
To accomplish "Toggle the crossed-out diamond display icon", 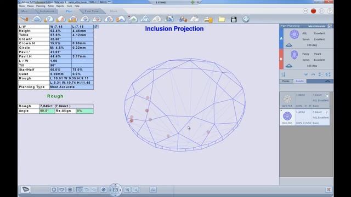I will tap(104, 190).
